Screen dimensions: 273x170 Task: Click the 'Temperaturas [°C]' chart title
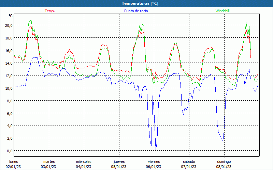(140, 3)
